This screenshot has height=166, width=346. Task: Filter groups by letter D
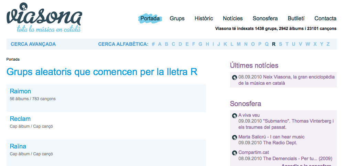click(x=180, y=44)
